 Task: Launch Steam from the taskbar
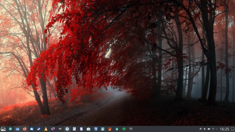coord(39,129)
